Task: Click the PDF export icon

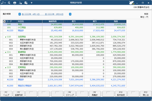Action: [x=20, y=3]
